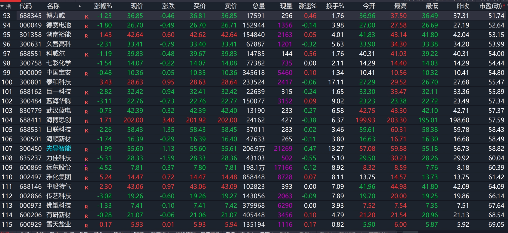Image resolution: width=508 pixels, height=233 pixels.
Task: Select the stock 中国宝安
Action: (59, 73)
